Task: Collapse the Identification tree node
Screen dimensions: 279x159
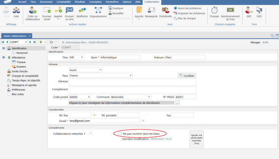Action: pyautogui.click(x=4, y=48)
